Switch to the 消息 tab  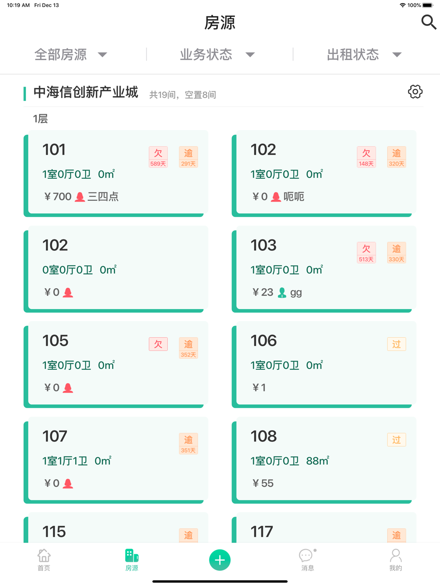click(x=307, y=560)
